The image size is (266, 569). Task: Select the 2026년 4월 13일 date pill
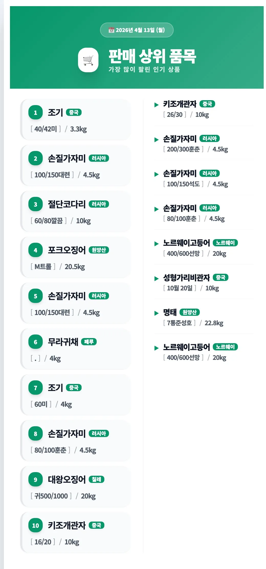[137, 30]
